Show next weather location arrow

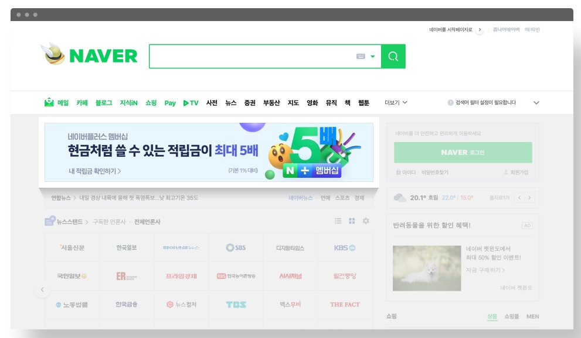[x=529, y=198]
